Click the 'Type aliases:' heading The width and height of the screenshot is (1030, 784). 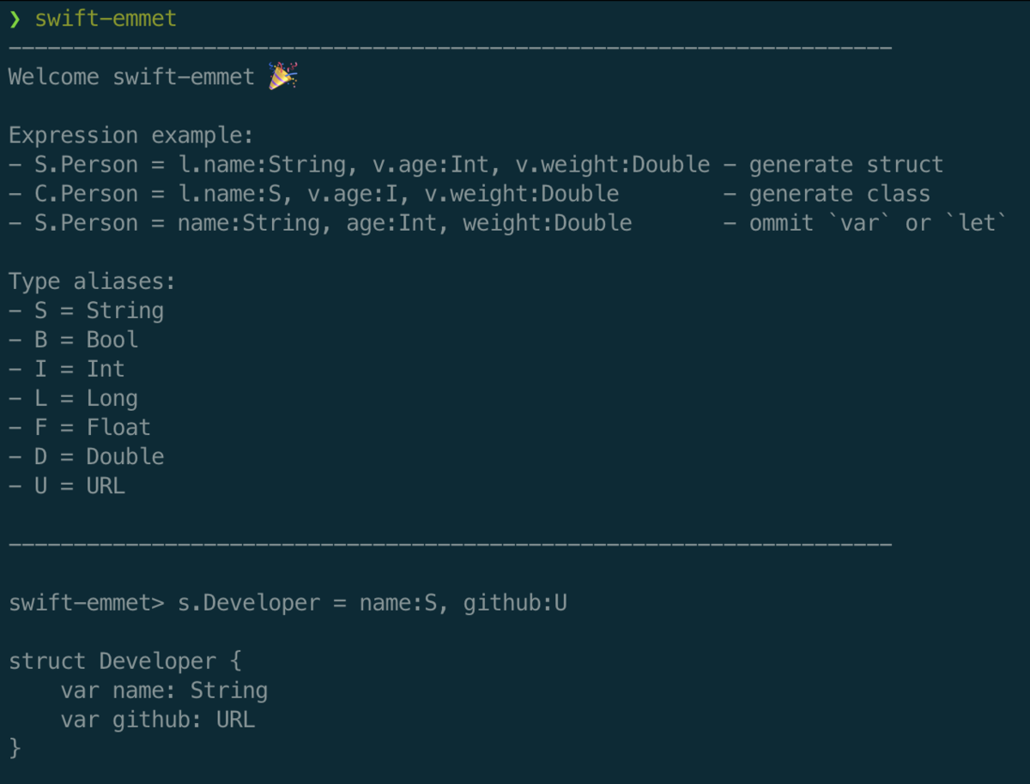[x=92, y=281]
